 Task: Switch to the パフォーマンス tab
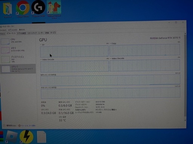pyautogui.click(x=11, y=33)
